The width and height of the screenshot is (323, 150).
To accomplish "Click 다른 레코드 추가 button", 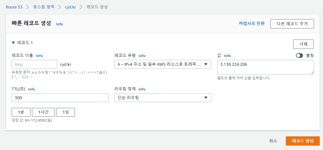I will click(x=292, y=24).
